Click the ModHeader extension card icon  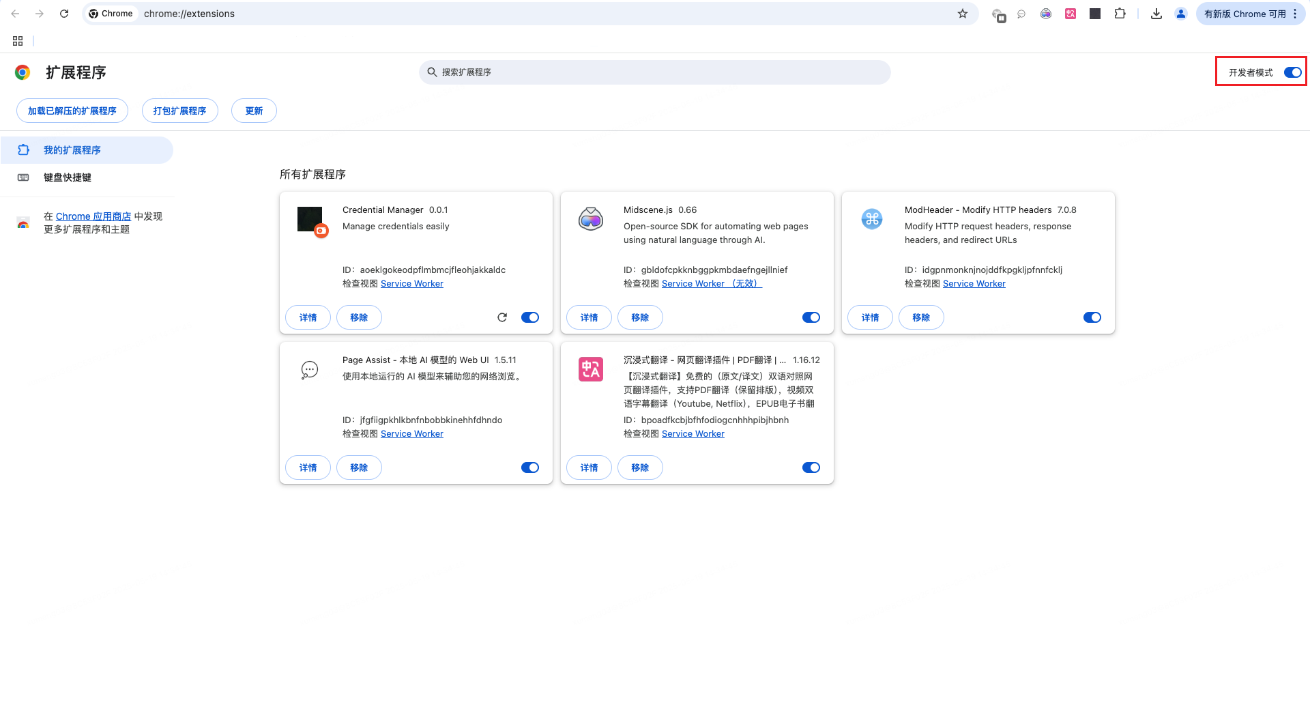(x=872, y=219)
